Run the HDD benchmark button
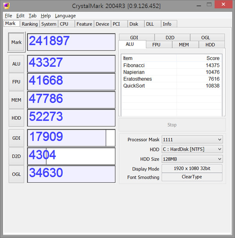235x238 pixels. pyautogui.click(x=16, y=118)
